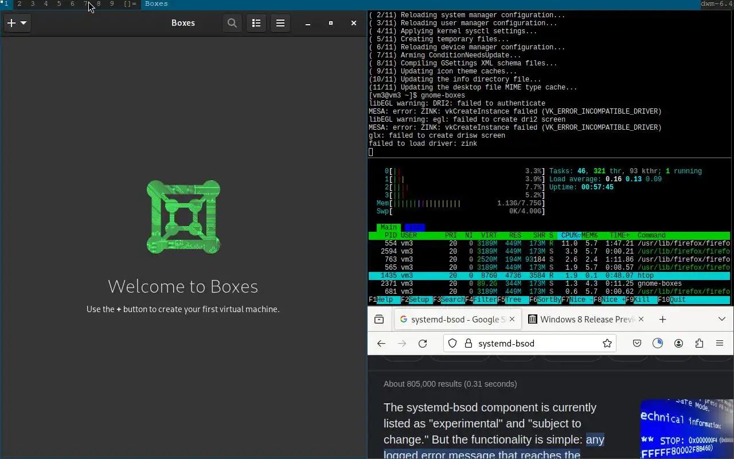
Task: Click F3 Search in htop footer
Action: tap(449, 299)
